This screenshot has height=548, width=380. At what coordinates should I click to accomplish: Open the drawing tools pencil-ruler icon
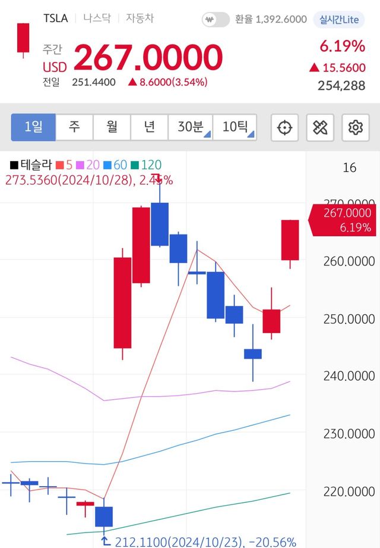pos(320,127)
